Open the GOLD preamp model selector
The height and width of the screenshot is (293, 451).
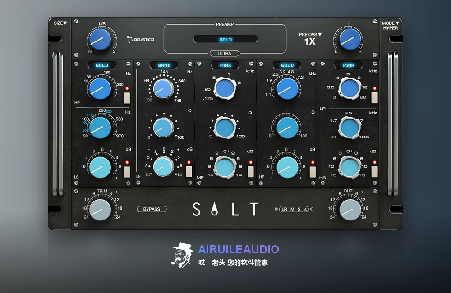[x=225, y=39]
